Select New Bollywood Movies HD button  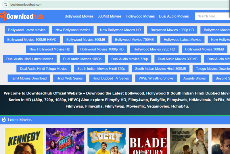coord(120,30)
